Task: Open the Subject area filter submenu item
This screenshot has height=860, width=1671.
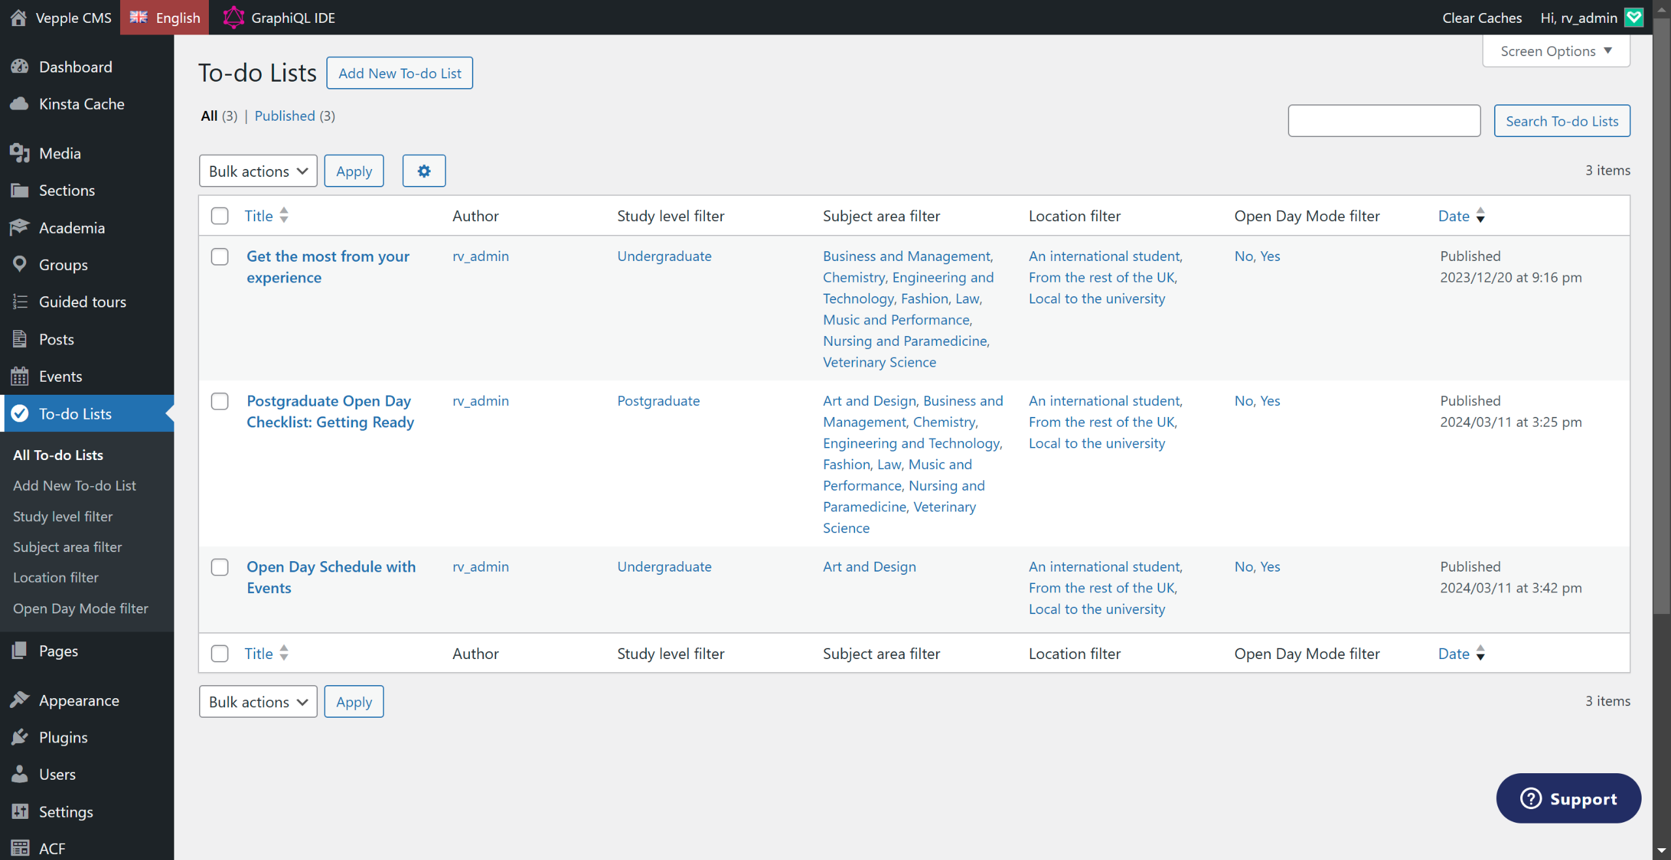Action: click(x=67, y=547)
